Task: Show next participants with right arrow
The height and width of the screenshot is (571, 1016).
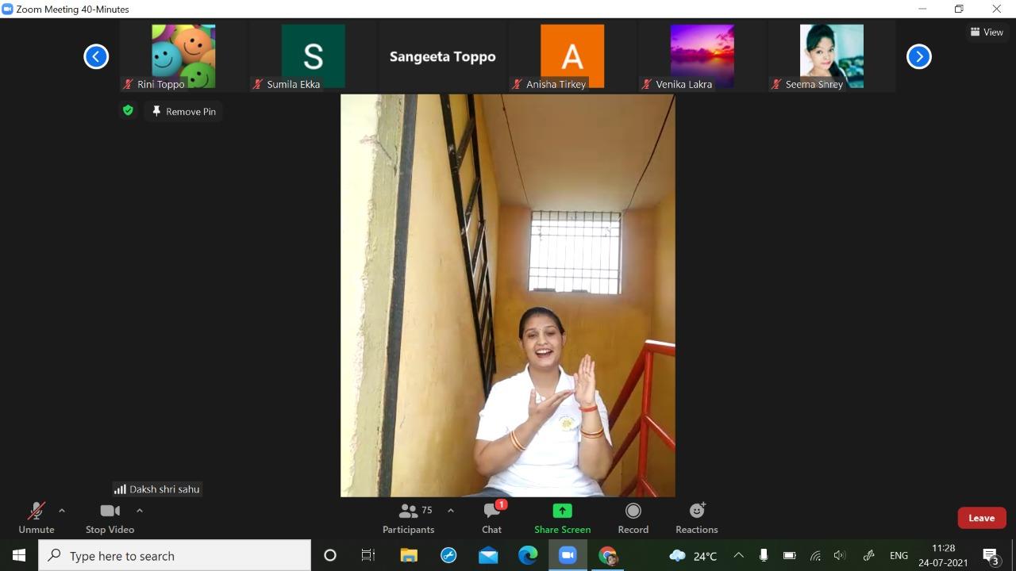Action: [918, 56]
